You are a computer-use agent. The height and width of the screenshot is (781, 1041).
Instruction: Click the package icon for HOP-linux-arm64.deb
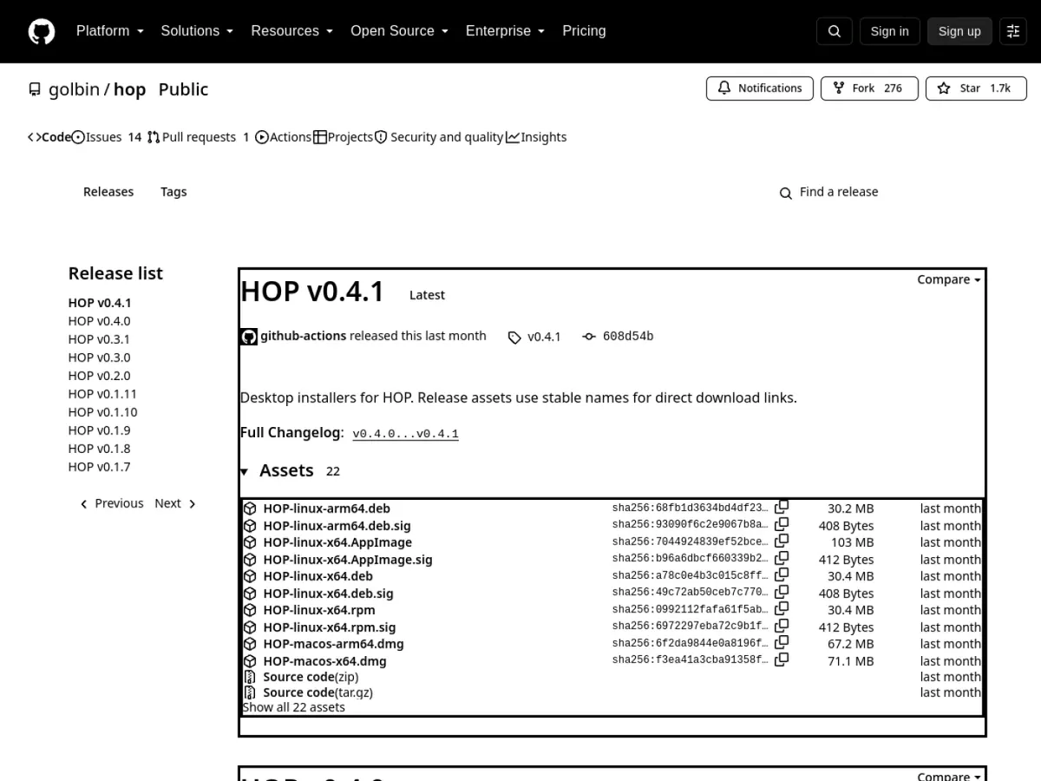(x=250, y=509)
